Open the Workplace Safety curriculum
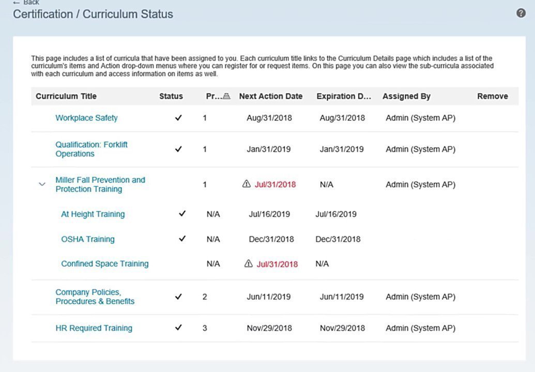535x372 pixels. pyautogui.click(x=87, y=118)
